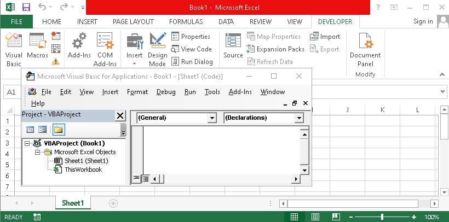Add a new sheet with plus button
This screenshot has height=222, width=449.
point(113,203)
